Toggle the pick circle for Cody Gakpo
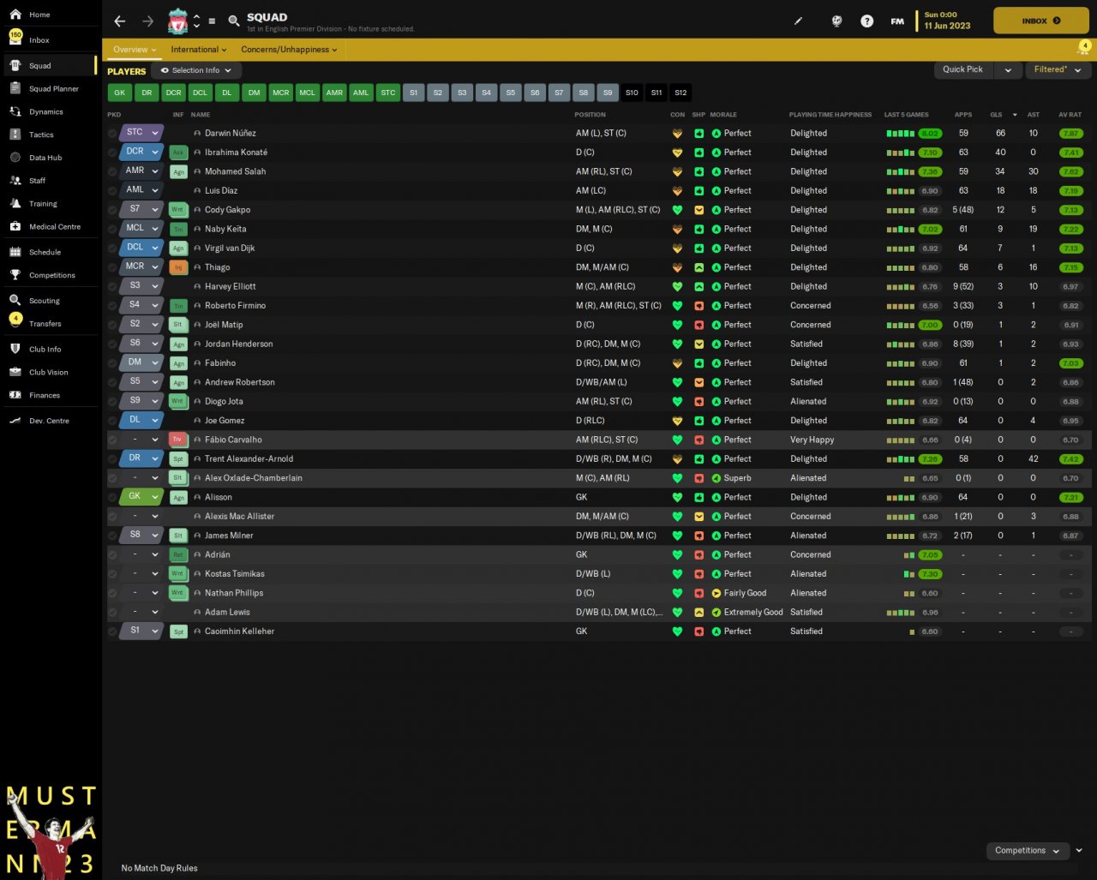Viewport: 1097px width, 880px height. coord(112,210)
